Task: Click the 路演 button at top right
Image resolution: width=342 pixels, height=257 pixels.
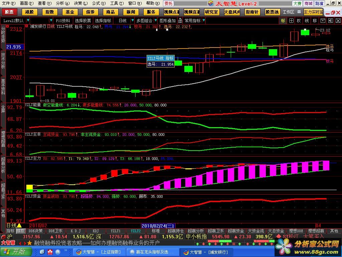Action: click(319, 3)
